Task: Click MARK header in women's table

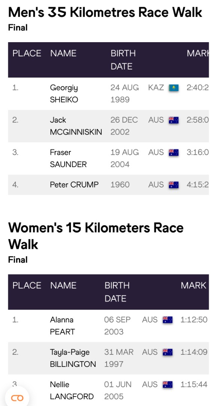Action: (193, 285)
